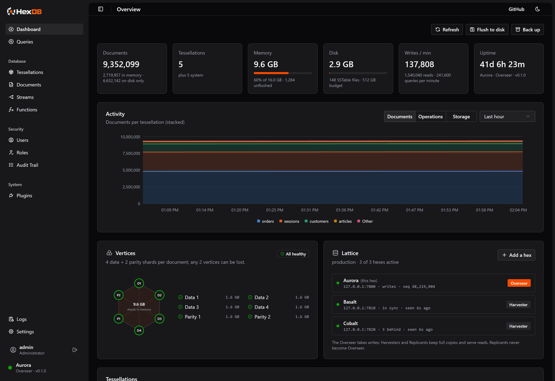Click the Data 3 check icon
The height and width of the screenshot is (381, 555).
pos(180,307)
